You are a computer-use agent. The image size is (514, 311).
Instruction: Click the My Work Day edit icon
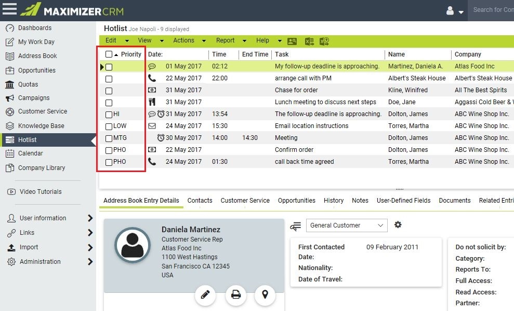click(10, 42)
